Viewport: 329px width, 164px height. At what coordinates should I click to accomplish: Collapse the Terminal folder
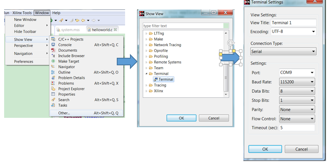[x=146, y=74]
